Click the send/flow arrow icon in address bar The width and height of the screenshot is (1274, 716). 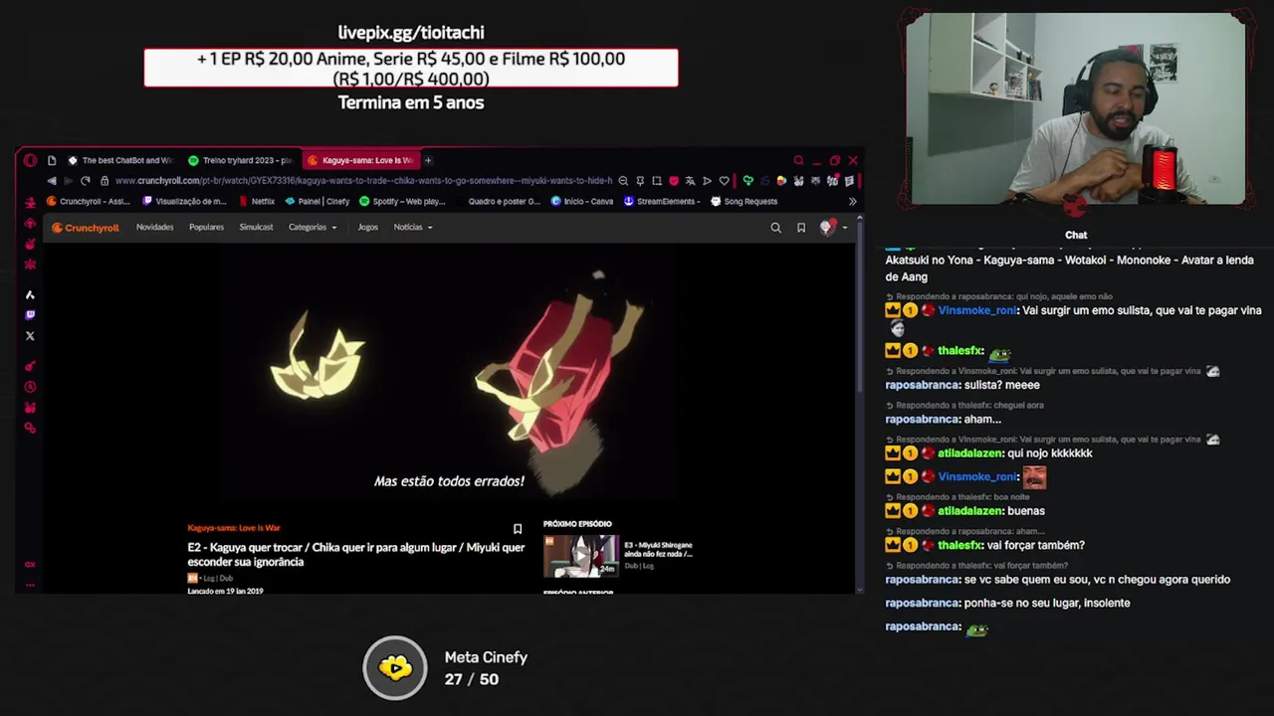(x=707, y=181)
